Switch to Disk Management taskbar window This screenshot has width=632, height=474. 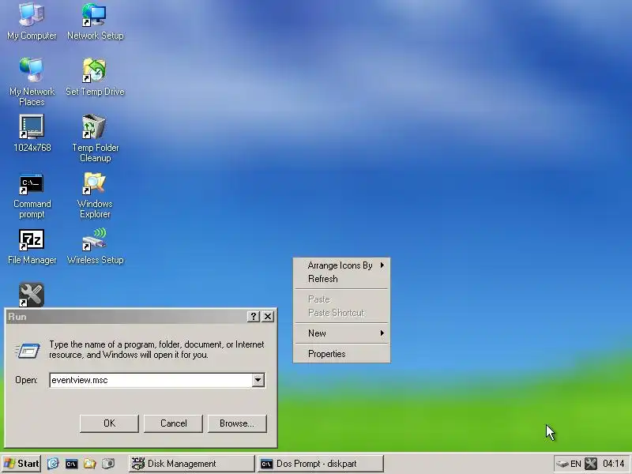coord(192,464)
